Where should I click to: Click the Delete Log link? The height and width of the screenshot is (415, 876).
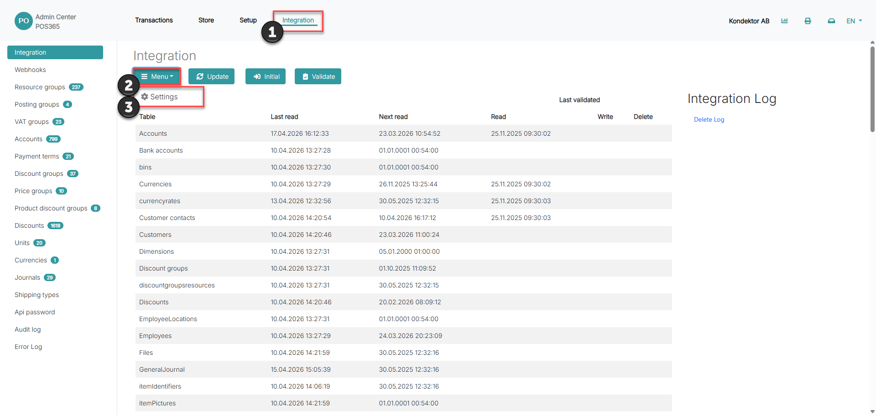(x=709, y=119)
